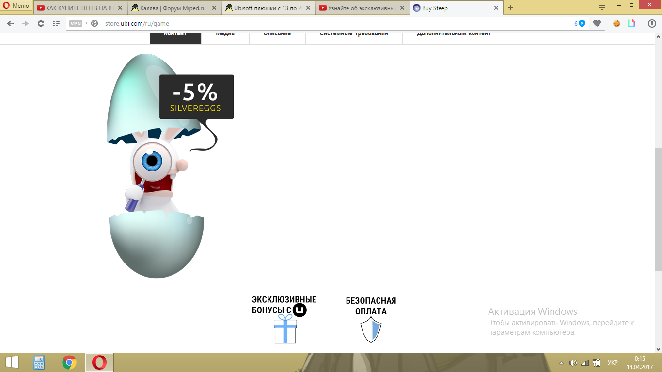This screenshot has height=372, width=662.
Task: Open a new tab with plus button
Action: point(511,8)
